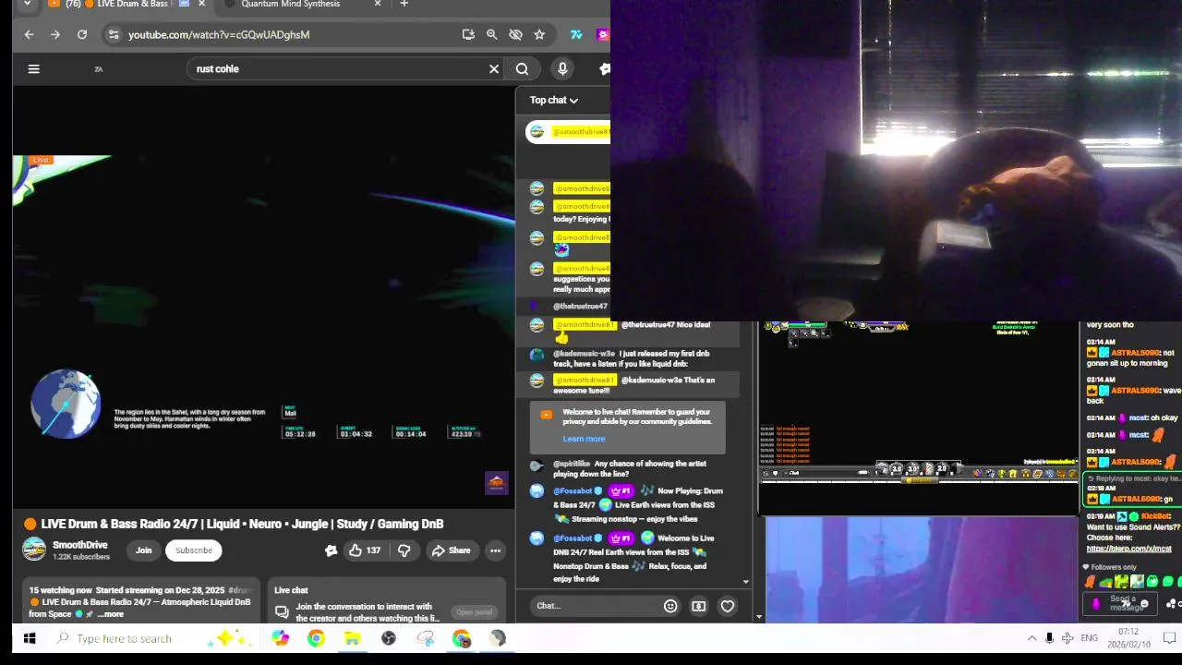Click the rotating globe map overlay on video
The image size is (1182, 665).
[x=66, y=405]
